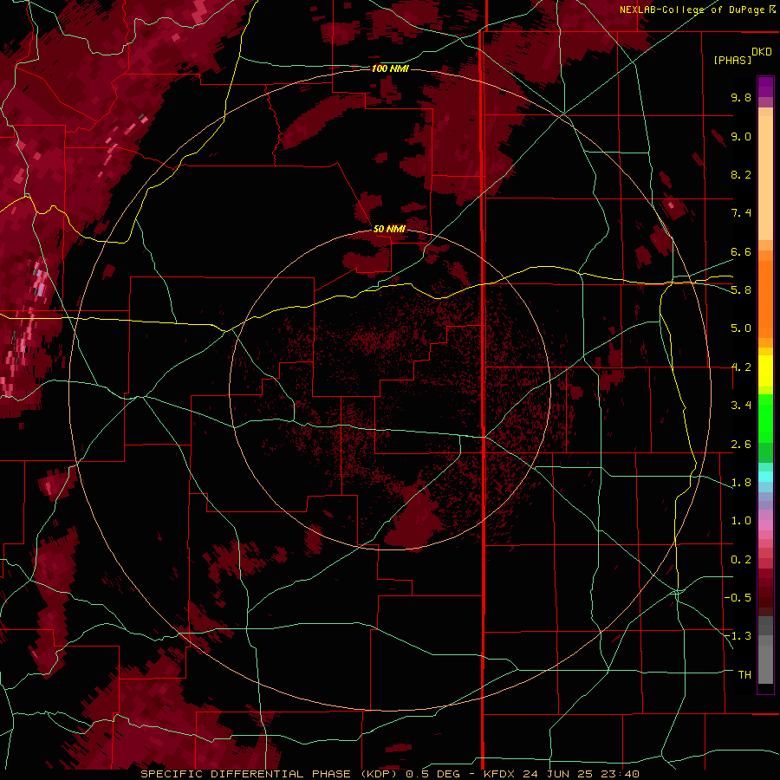Click the [PHAS] units label
This screenshot has width=780, height=780.
pyautogui.click(x=732, y=60)
